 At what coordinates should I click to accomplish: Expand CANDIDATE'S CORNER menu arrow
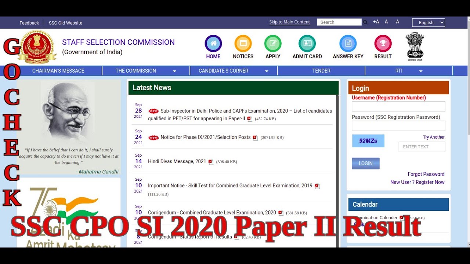coord(267,71)
